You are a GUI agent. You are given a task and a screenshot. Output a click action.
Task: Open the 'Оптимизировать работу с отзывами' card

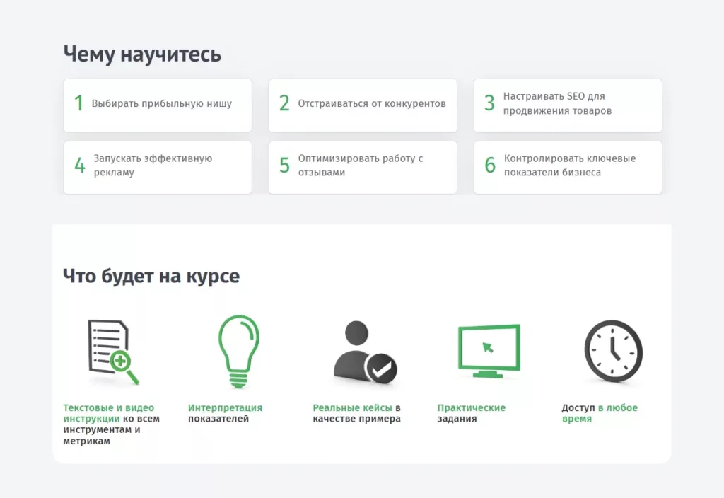coord(362,167)
